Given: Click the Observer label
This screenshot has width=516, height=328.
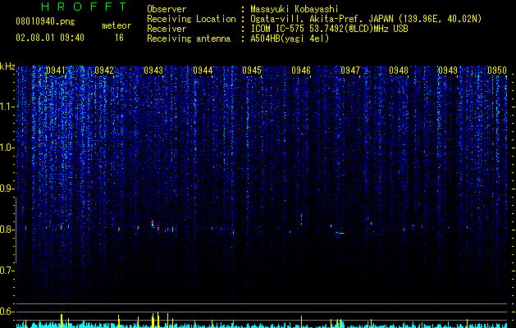Looking at the screenshot, I should click(167, 9).
